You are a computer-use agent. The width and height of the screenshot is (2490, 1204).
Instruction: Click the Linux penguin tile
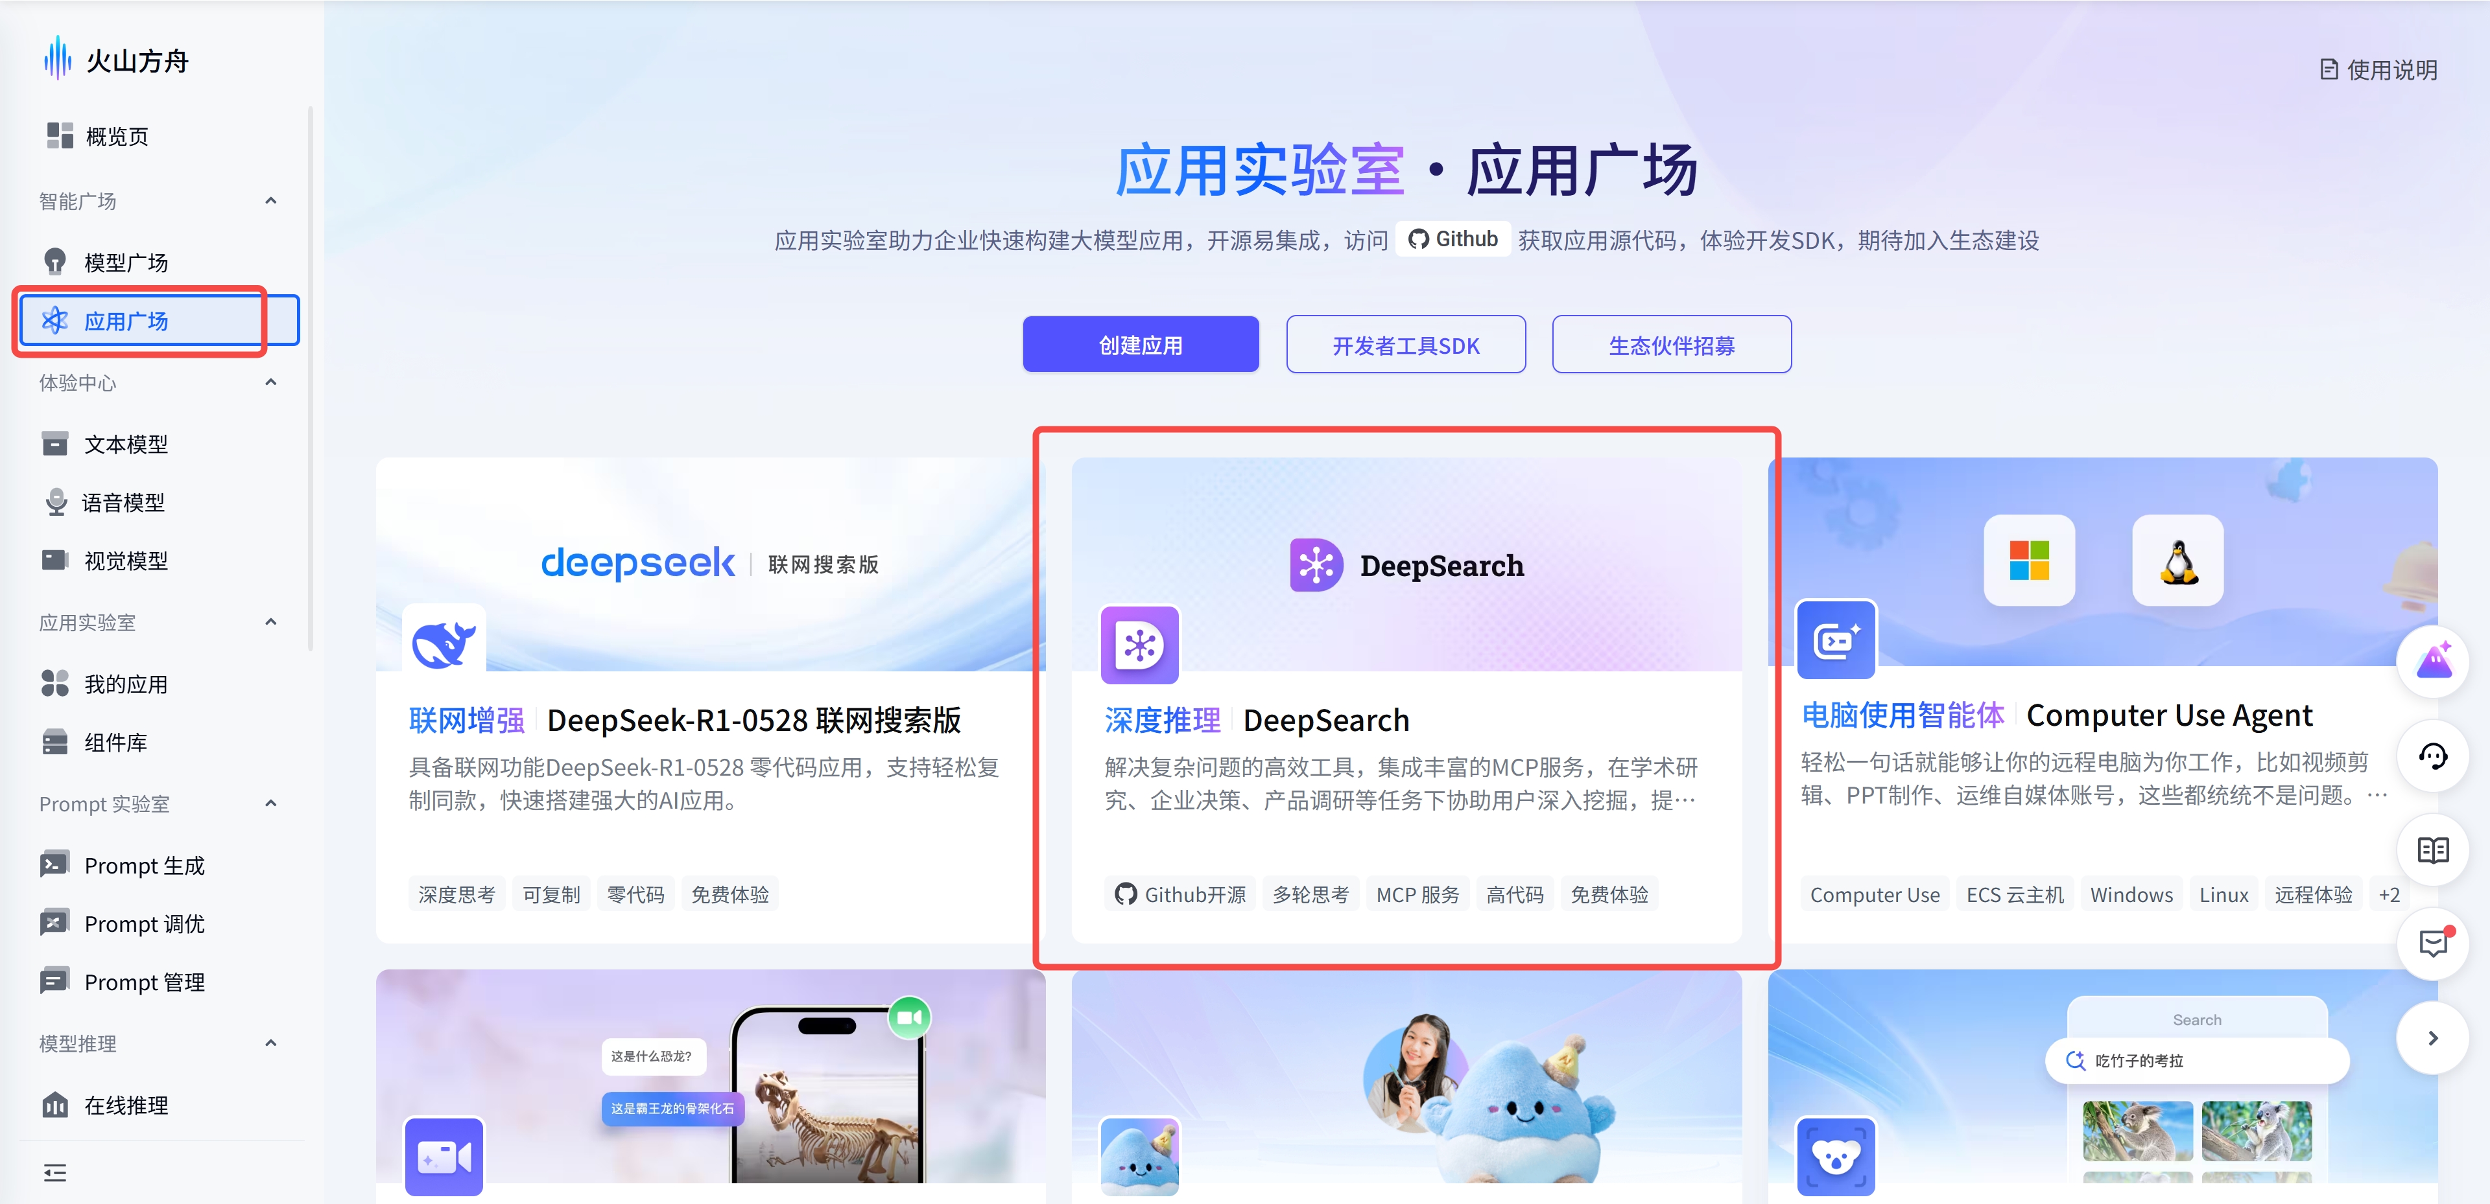point(2179,561)
